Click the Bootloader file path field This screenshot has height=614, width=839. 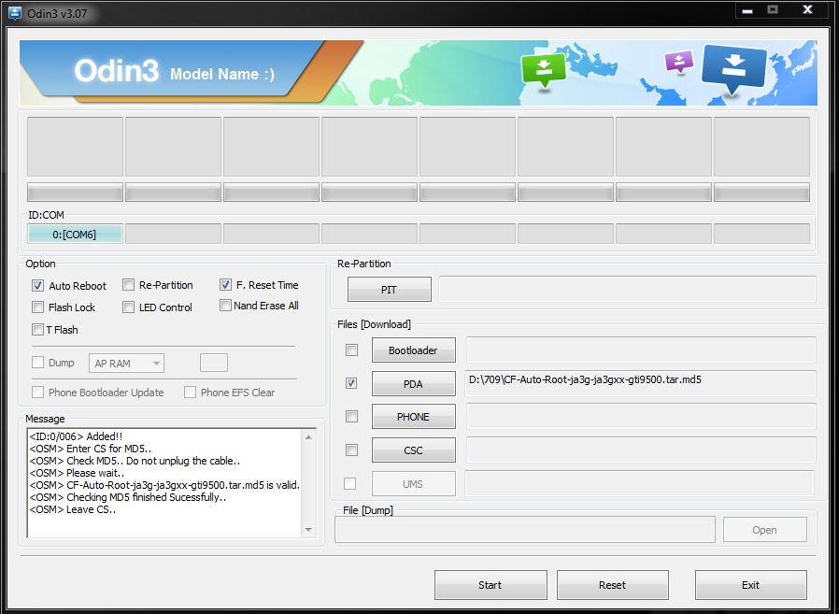(x=641, y=350)
